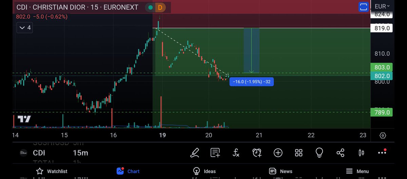Tap the -16.0 (-1.95%) measurement label
The image size is (407, 179).
252,82
